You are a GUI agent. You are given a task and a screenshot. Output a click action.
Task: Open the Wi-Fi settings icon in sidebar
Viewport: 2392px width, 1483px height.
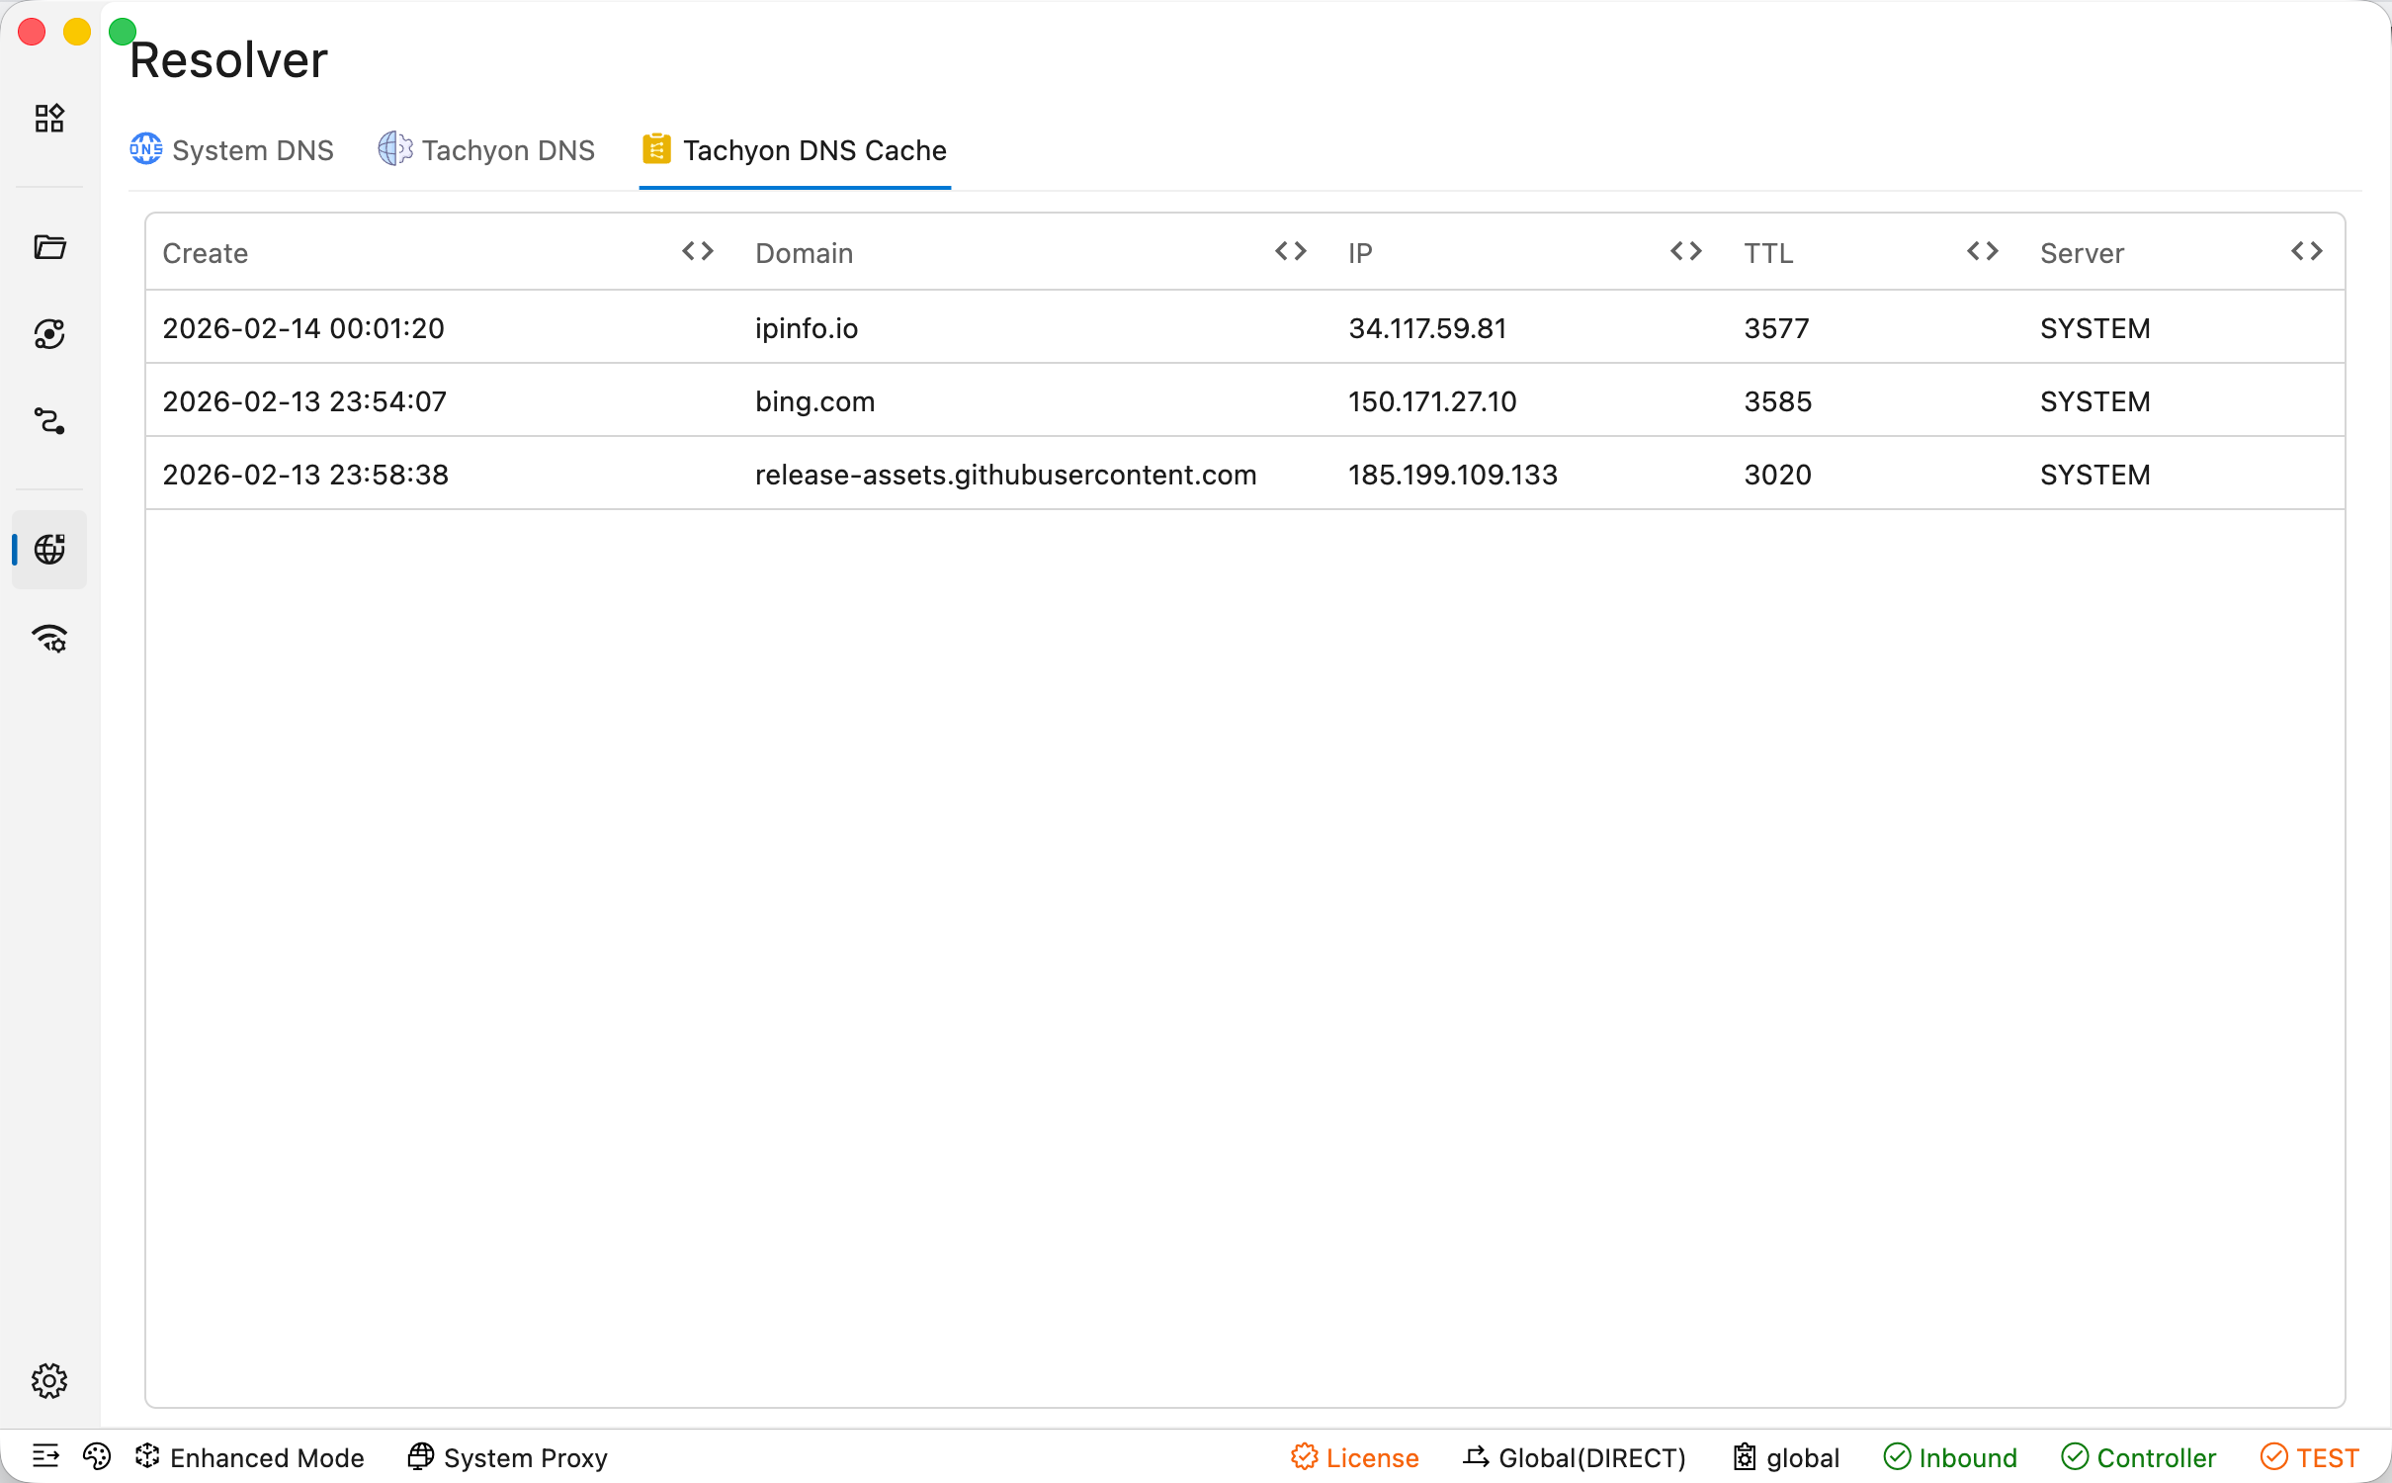pyautogui.click(x=49, y=639)
